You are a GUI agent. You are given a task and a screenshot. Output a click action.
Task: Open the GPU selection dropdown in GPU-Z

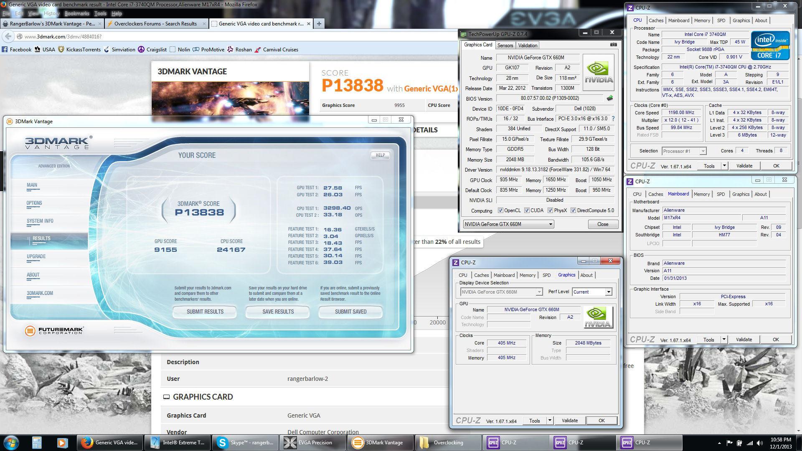508,224
